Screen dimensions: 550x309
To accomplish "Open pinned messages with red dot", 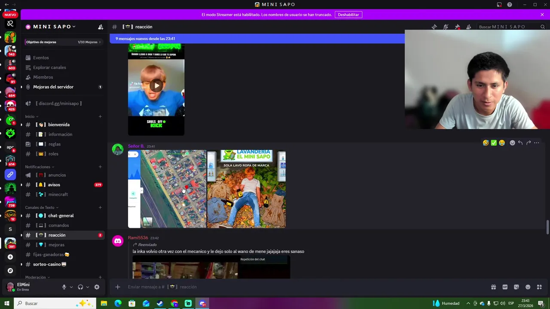I will tap(457, 27).
